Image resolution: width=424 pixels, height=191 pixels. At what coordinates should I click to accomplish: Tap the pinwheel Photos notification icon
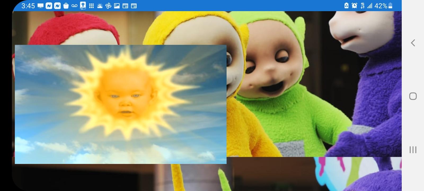coord(108,6)
